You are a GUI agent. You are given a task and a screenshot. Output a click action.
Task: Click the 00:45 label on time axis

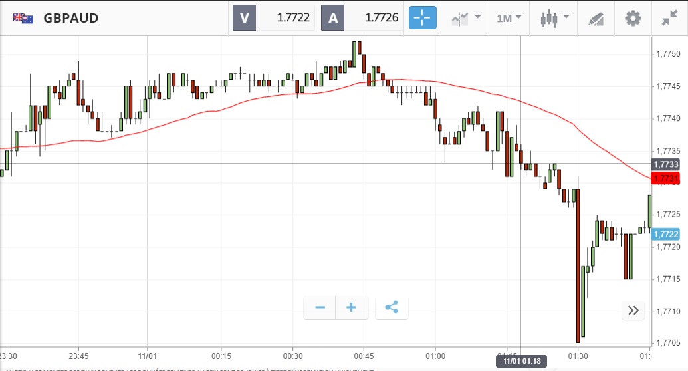click(x=364, y=354)
